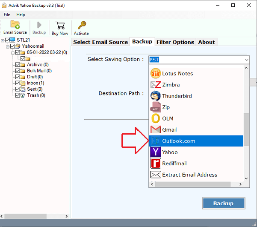Click folder tree horizontal scrollbar thumb

pos(25,216)
